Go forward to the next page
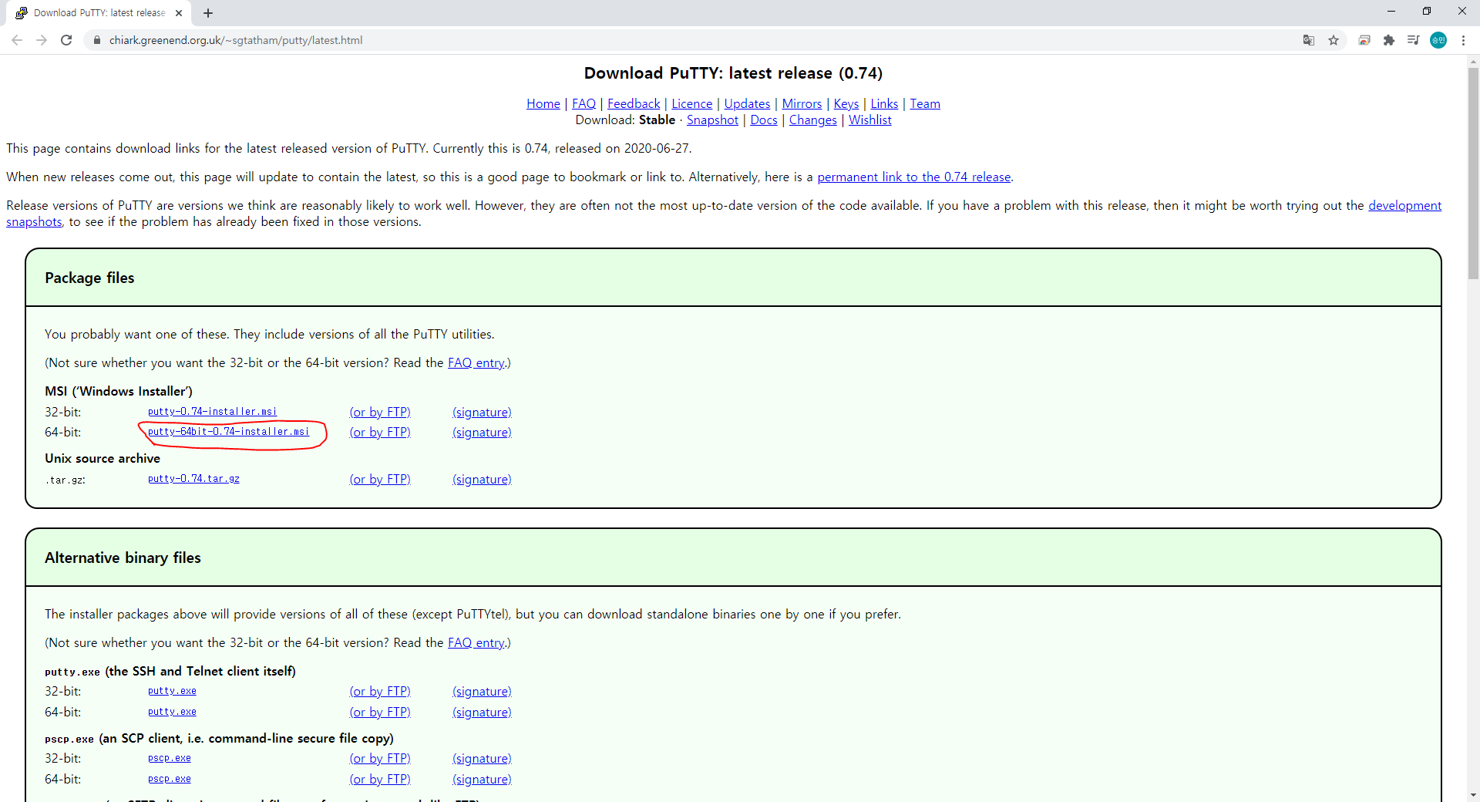1480x802 pixels. (x=42, y=40)
